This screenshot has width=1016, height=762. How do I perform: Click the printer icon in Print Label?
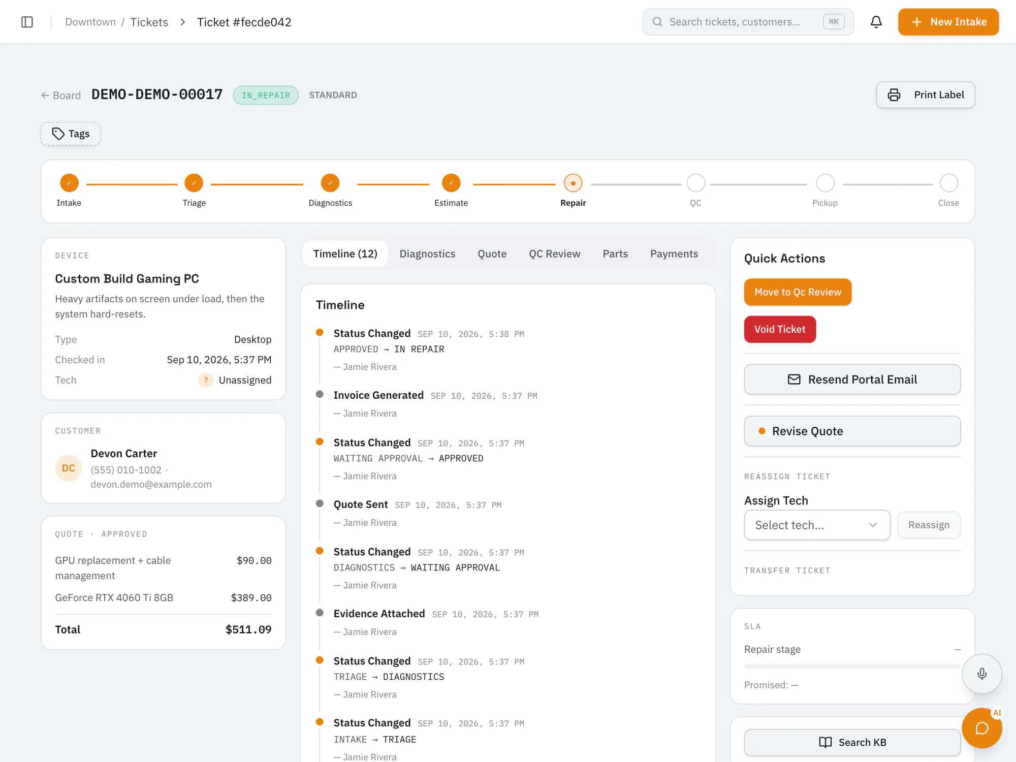894,95
